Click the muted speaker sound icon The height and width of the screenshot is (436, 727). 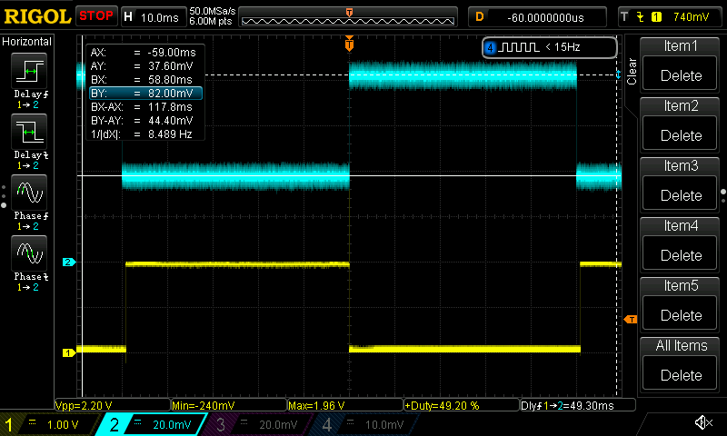pos(703,422)
